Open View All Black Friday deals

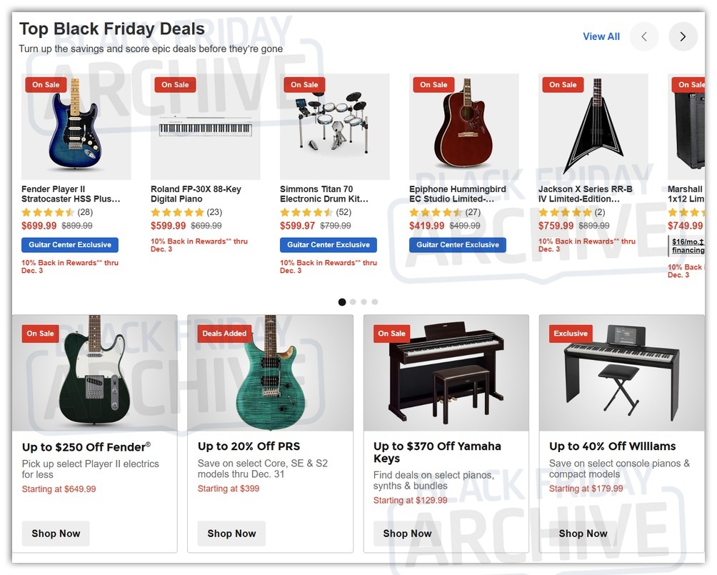click(601, 36)
